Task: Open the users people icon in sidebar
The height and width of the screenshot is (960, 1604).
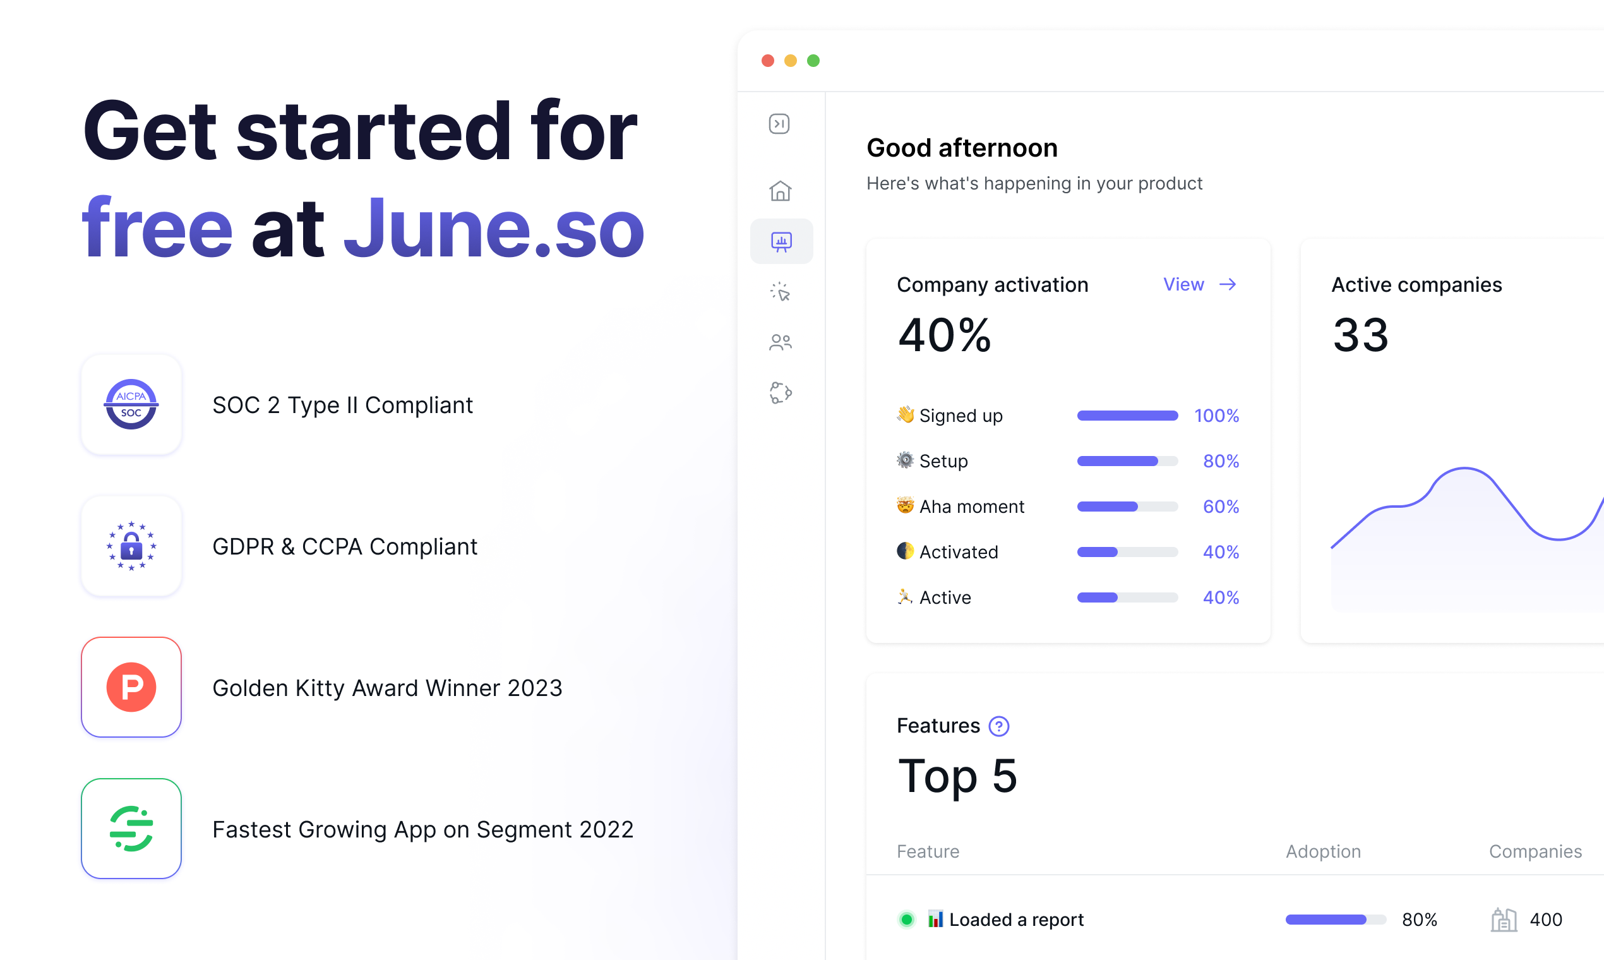Action: pos(781,342)
